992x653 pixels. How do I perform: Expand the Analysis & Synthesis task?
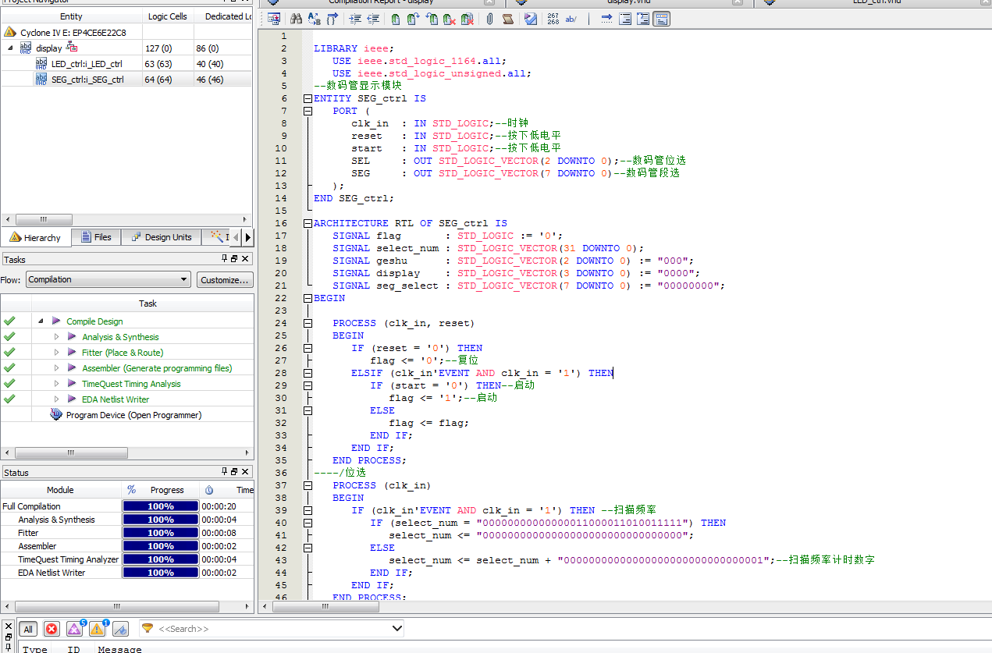(56, 336)
